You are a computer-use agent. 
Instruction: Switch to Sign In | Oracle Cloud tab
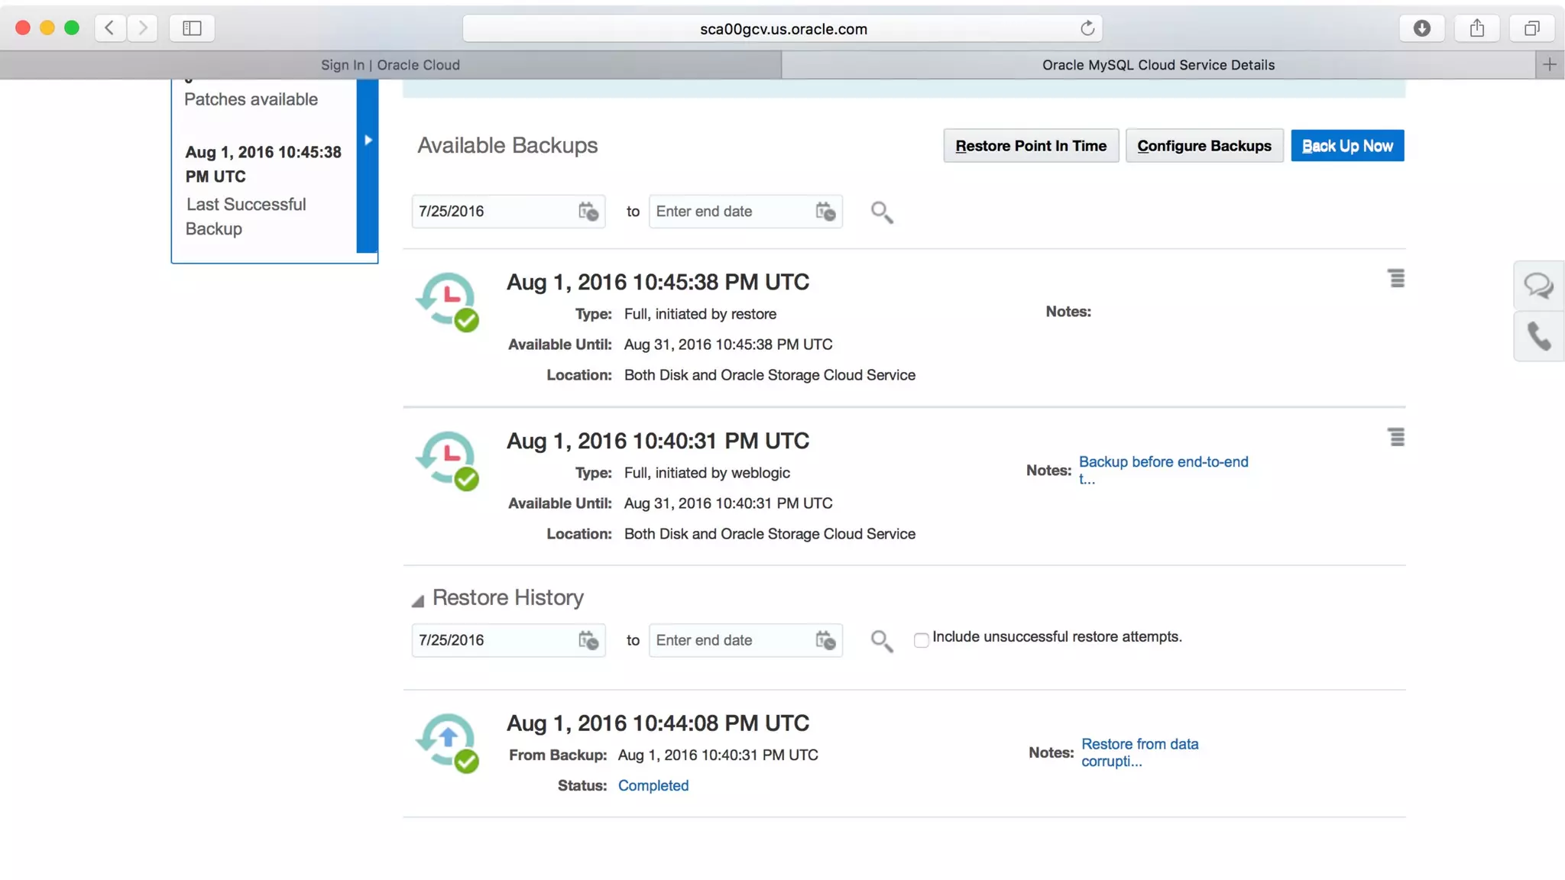click(x=390, y=65)
